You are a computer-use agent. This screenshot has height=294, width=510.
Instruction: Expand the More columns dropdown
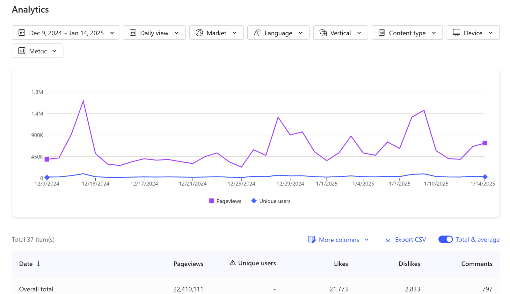tap(339, 240)
